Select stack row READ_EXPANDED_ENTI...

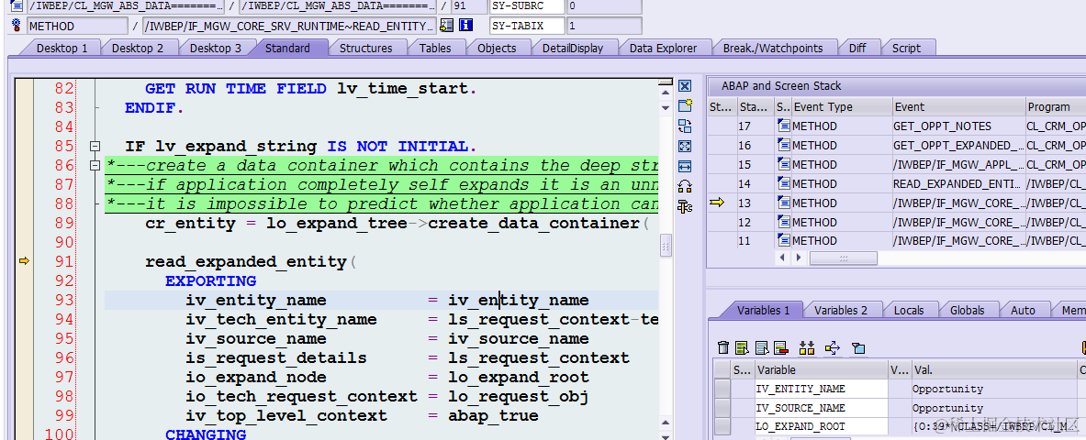point(957,183)
